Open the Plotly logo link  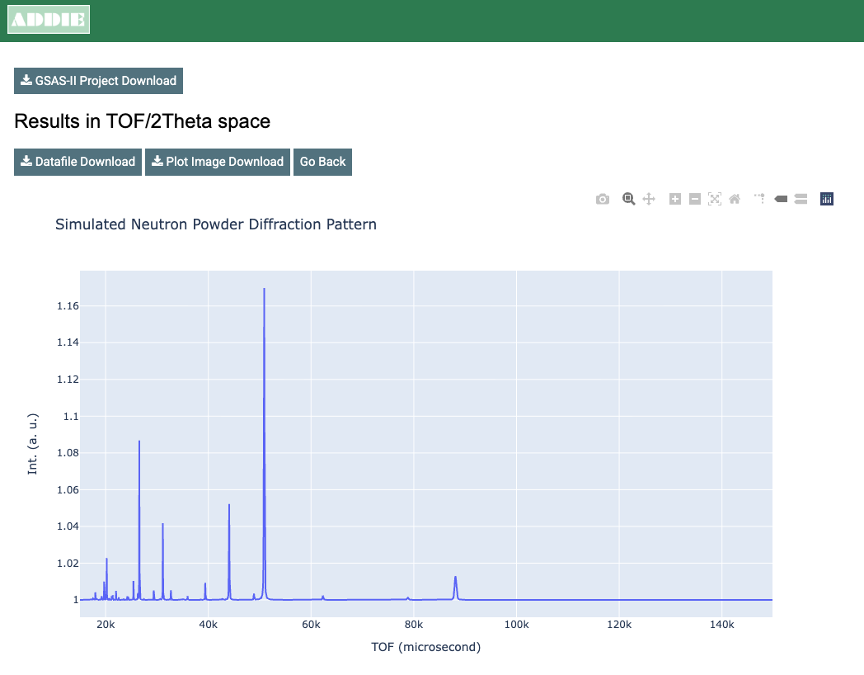[x=826, y=199]
